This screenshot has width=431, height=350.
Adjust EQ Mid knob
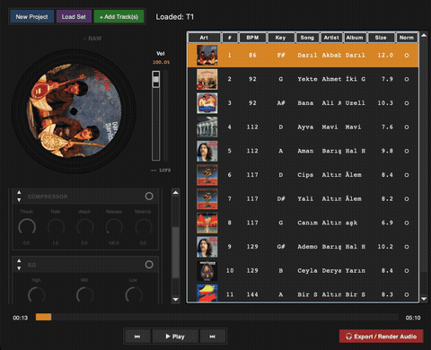point(84,295)
